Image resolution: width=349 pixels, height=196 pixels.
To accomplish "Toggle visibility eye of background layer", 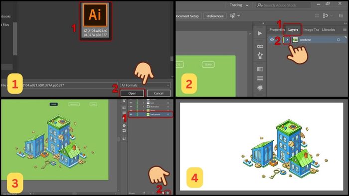I will 131,114.
